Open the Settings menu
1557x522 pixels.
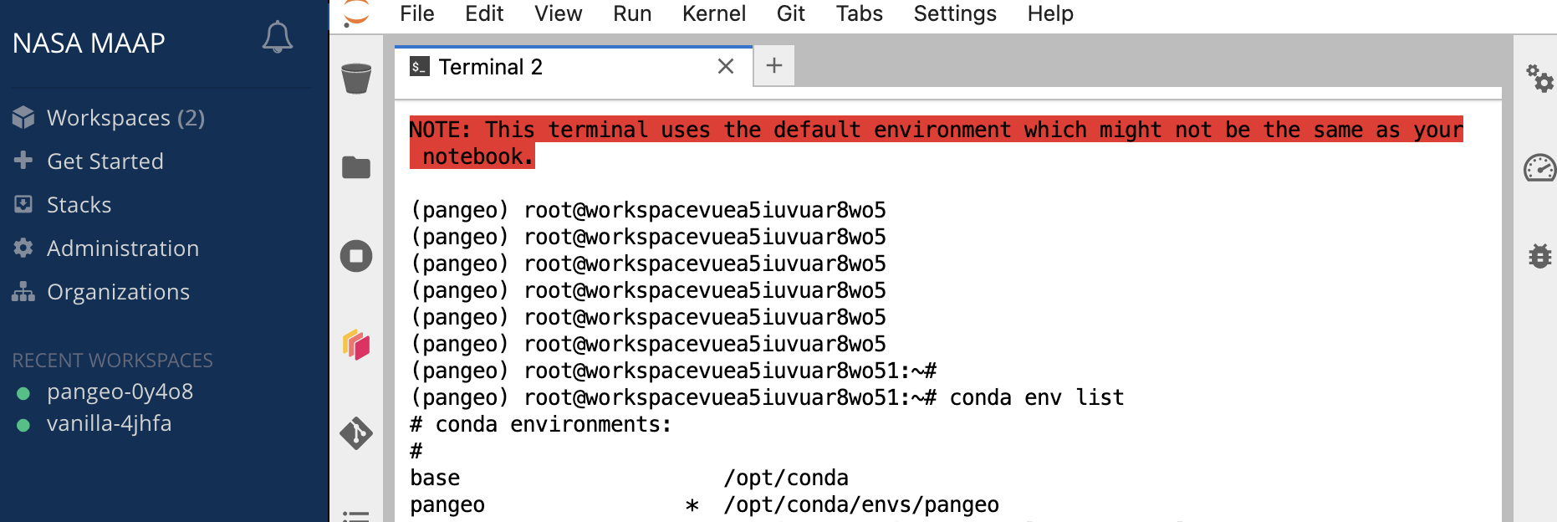[x=954, y=13]
